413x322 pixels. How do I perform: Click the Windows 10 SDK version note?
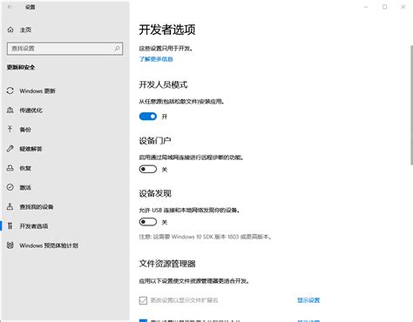206,237
